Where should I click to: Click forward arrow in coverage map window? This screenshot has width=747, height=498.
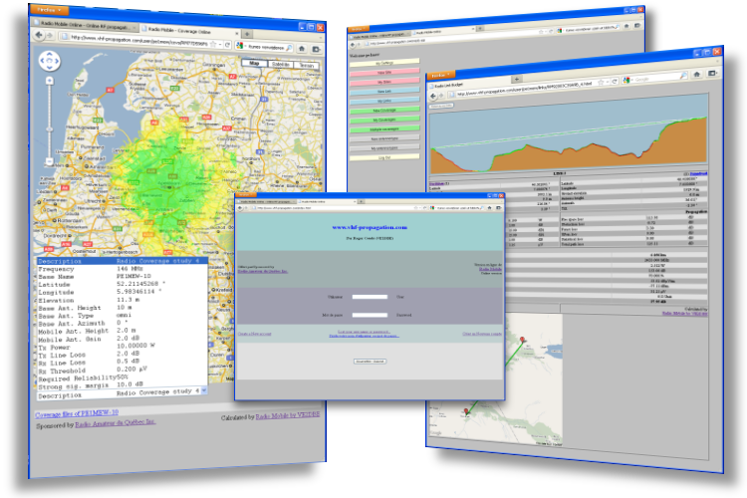pyautogui.click(x=51, y=36)
